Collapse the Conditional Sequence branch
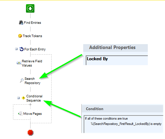165x139 pixels. [x=19, y=98]
